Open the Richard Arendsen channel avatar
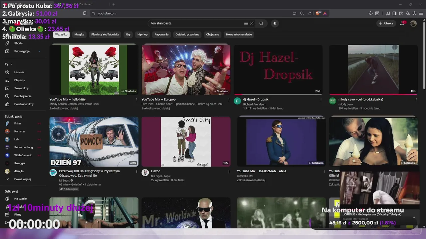 tap(237, 101)
